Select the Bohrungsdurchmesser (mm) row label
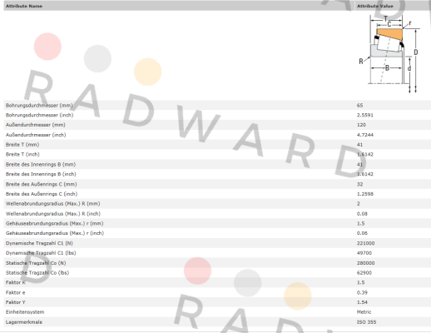431x333 pixels. [39, 105]
